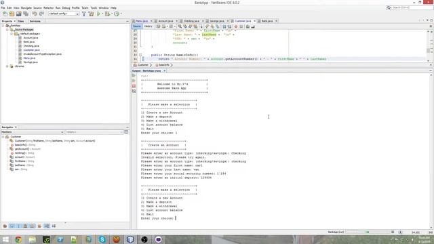The image size is (434, 244).
Task: Click the Profile Project toolbar icon
Action: [x=117, y=14]
